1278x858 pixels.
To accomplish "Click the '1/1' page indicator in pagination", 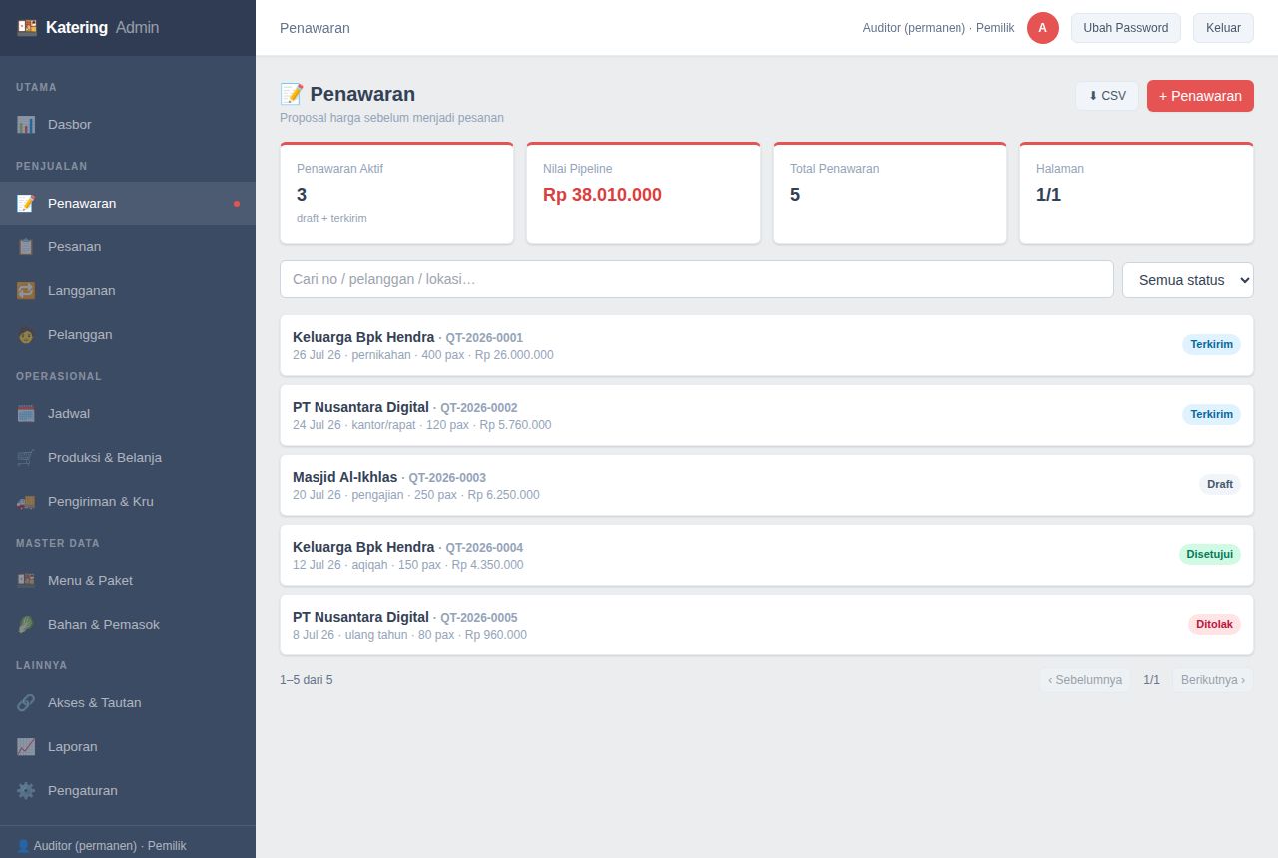I will tap(1151, 680).
